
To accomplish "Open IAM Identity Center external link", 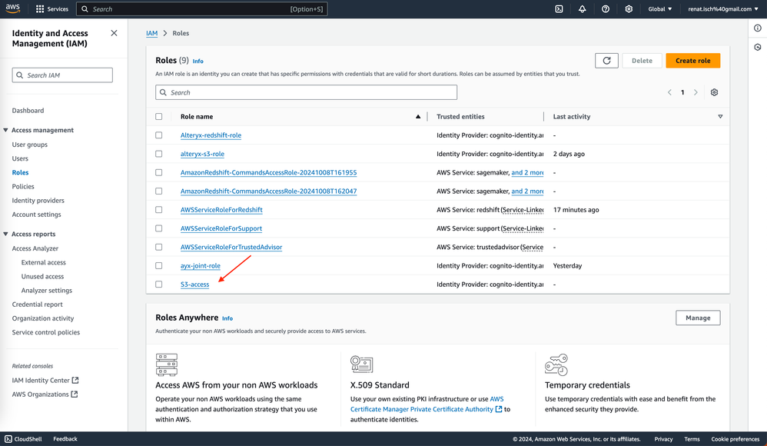I will [x=45, y=380].
